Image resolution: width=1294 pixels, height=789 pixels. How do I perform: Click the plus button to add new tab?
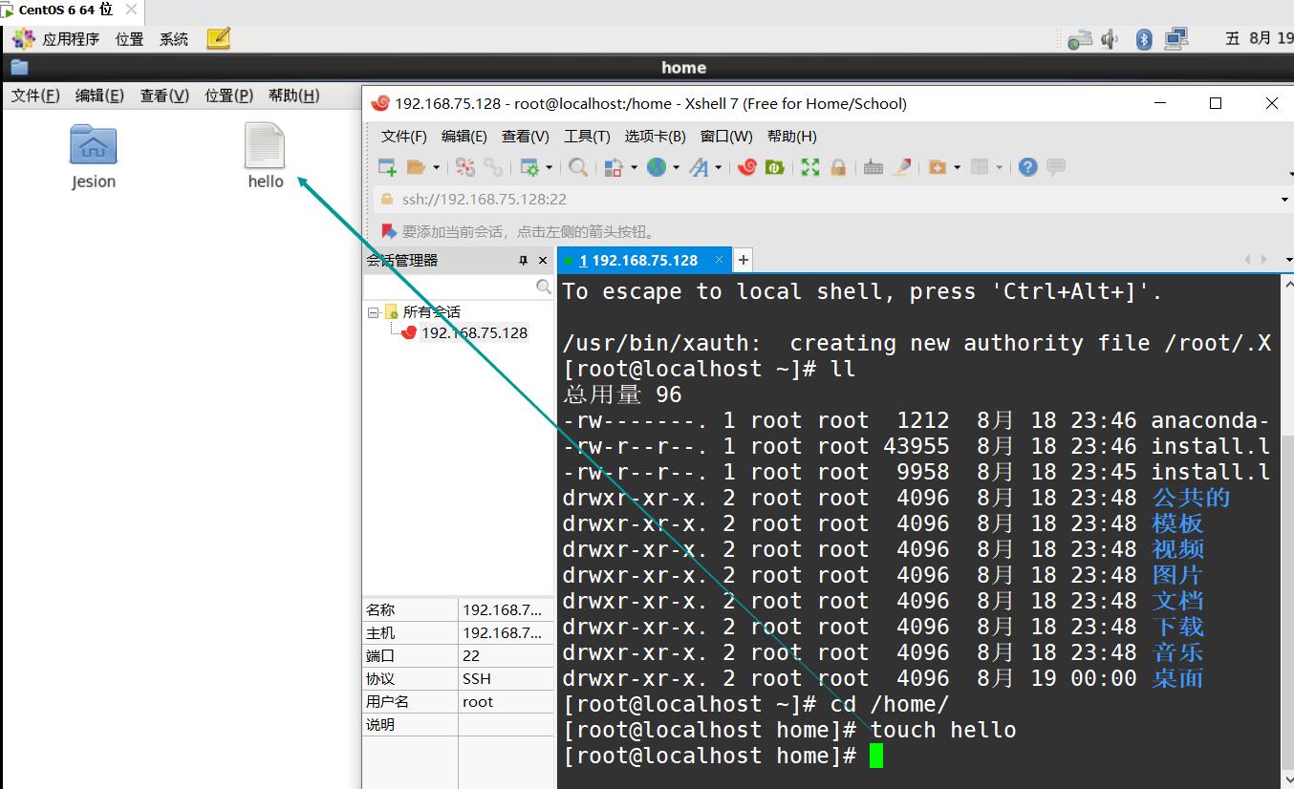click(743, 260)
